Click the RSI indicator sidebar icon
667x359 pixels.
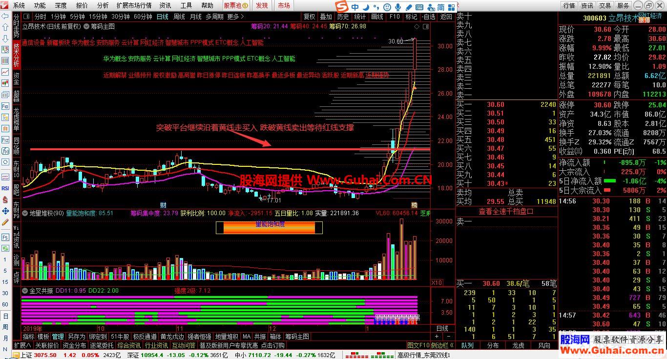click(5, 188)
